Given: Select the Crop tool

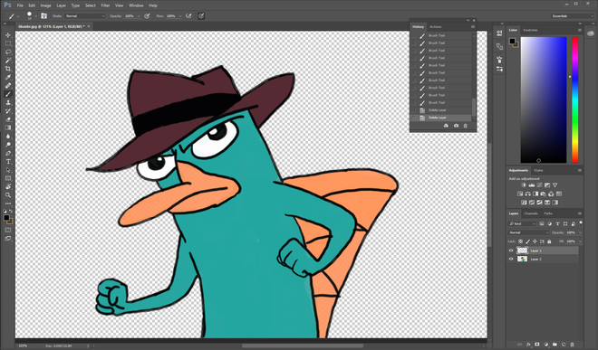Looking at the screenshot, I should point(8,69).
